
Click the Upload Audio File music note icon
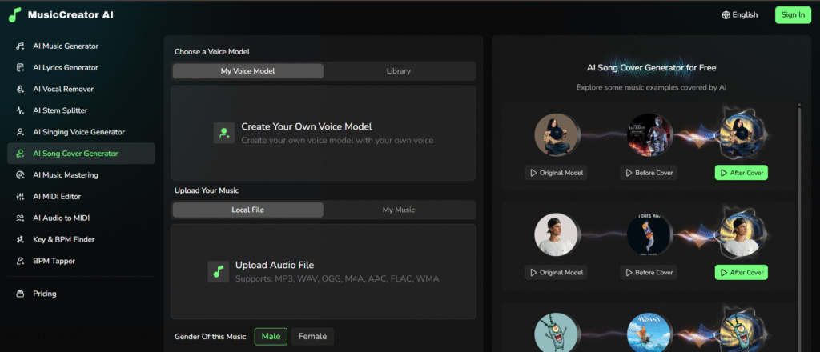[x=218, y=271]
